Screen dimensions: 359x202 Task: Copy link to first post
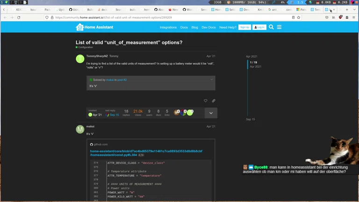[x=214, y=101]
